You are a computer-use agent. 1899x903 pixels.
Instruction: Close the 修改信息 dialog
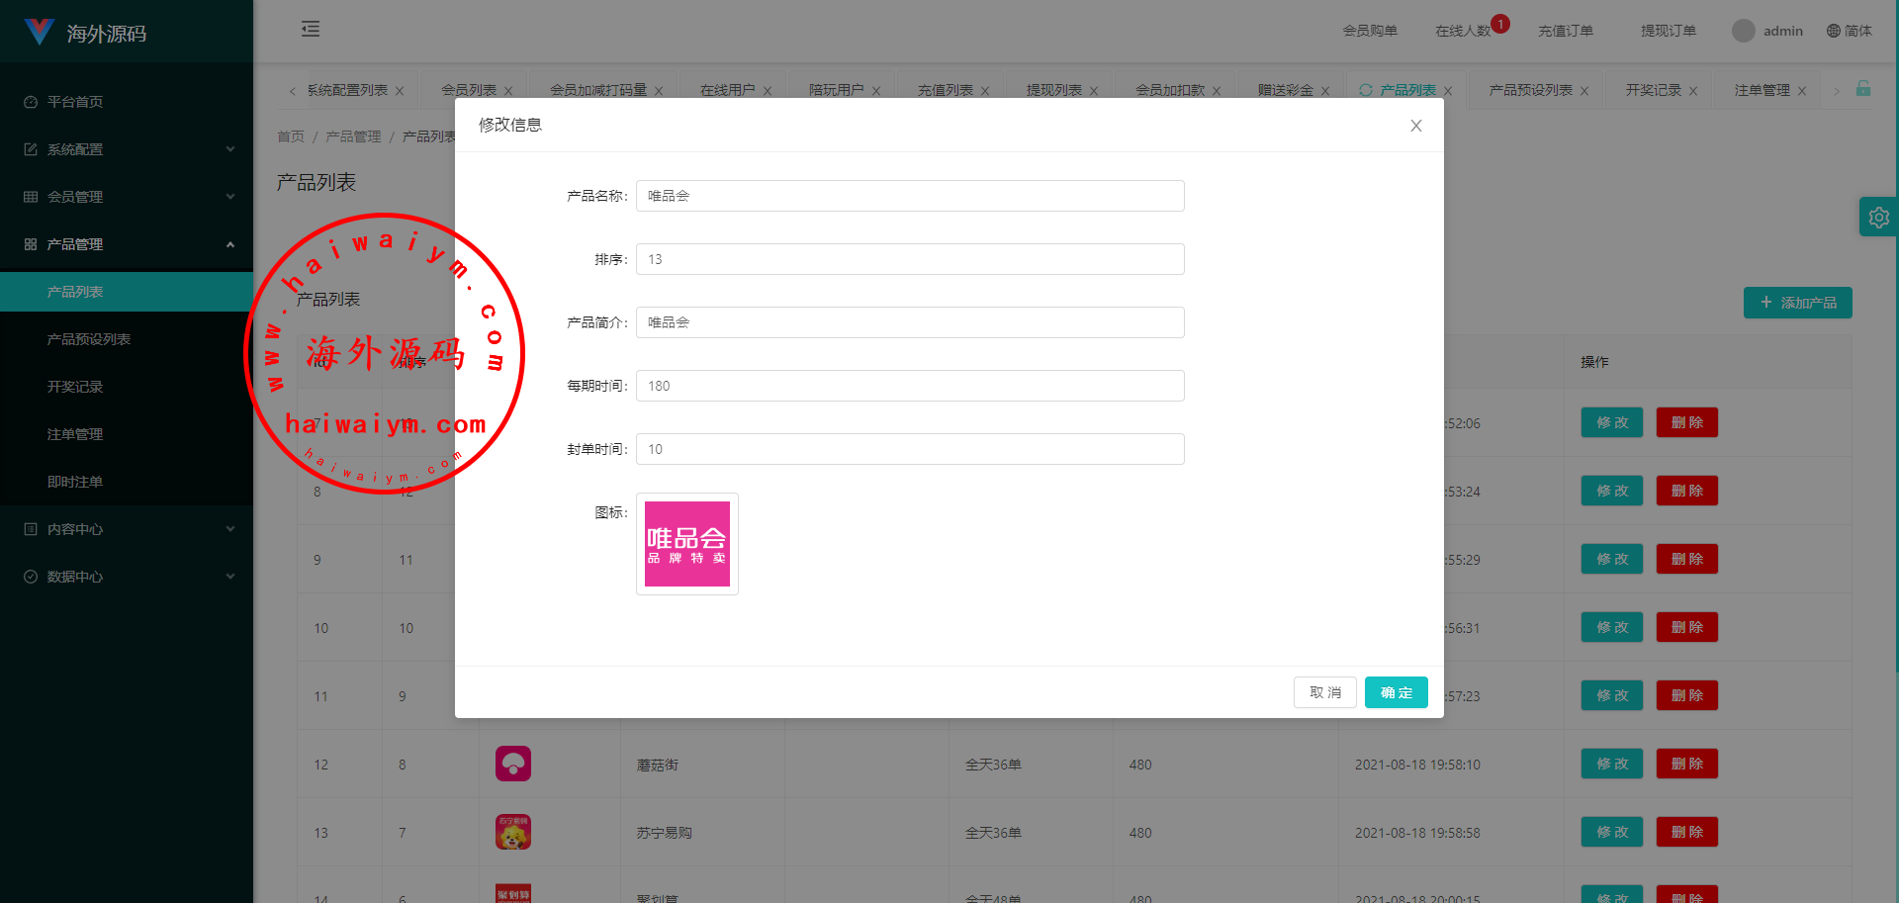pos(1416,126)
